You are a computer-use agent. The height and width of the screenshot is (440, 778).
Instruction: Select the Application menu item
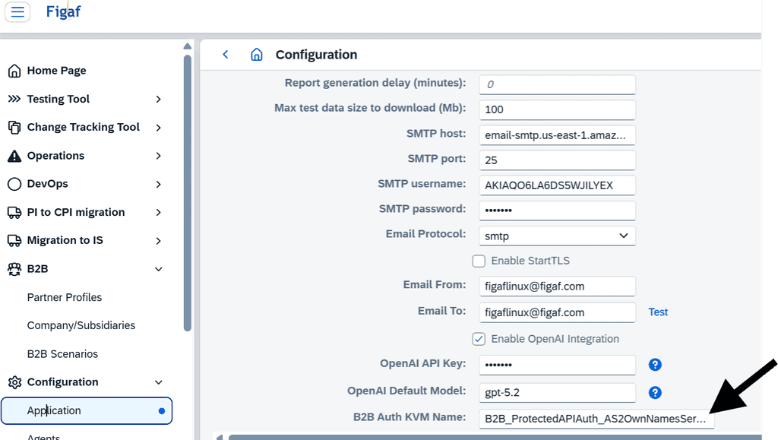coord(87,410)
